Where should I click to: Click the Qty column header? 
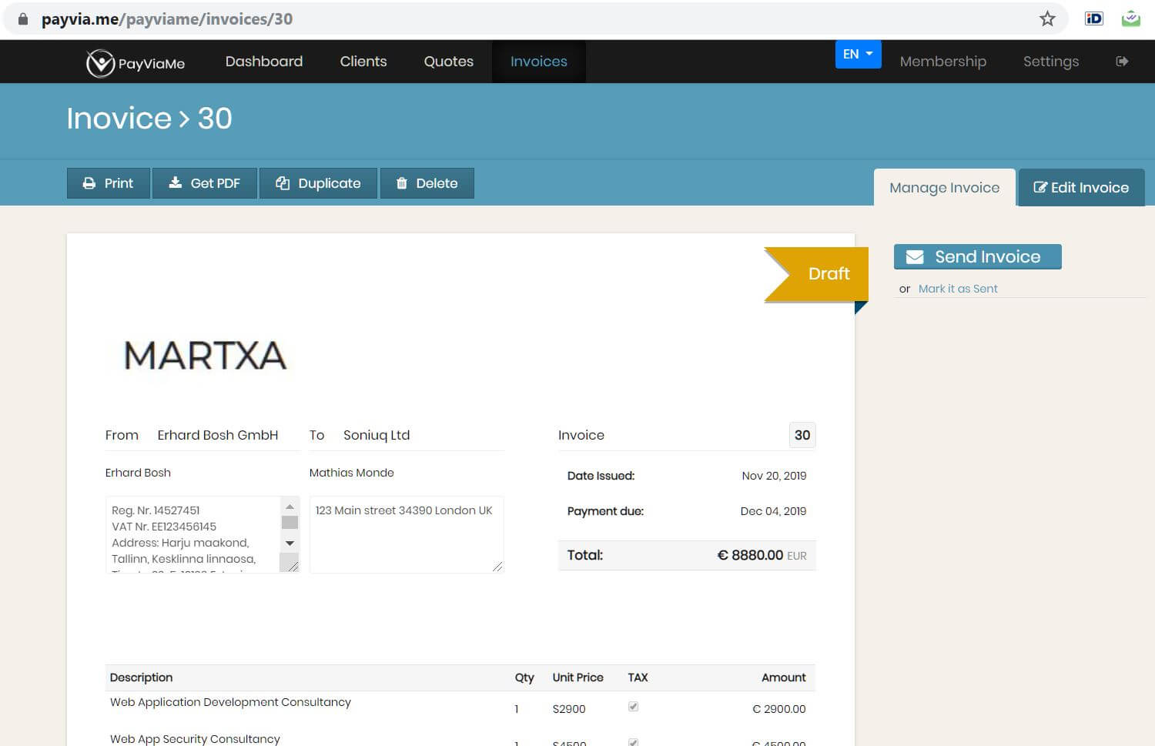pos(524,677)
